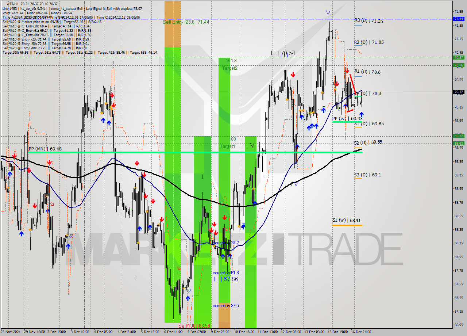467x336 pixels.
Task: Select the 71.55 price scale value
Action: [x=459, y=12]
